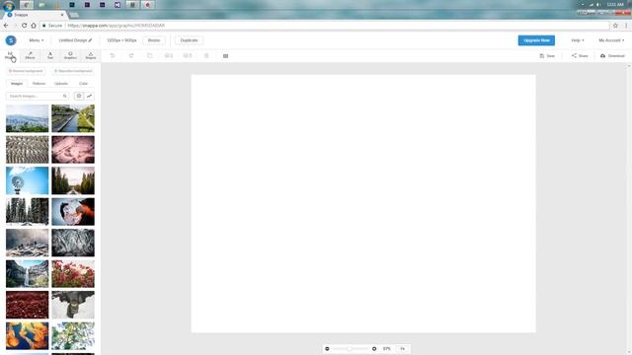Open the My Account dropdown
Screen dimensions: 632x355
[611, 40]
